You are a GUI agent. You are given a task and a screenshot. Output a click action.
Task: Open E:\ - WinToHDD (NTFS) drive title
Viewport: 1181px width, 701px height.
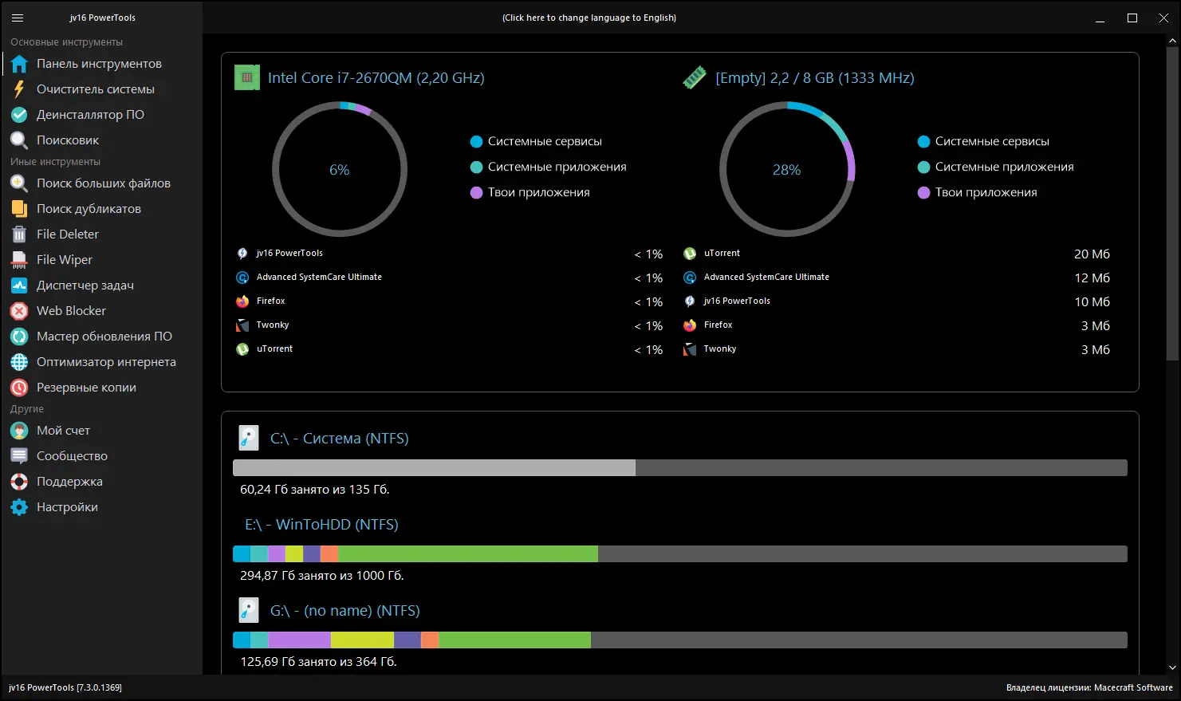click(x=321, y=525)
